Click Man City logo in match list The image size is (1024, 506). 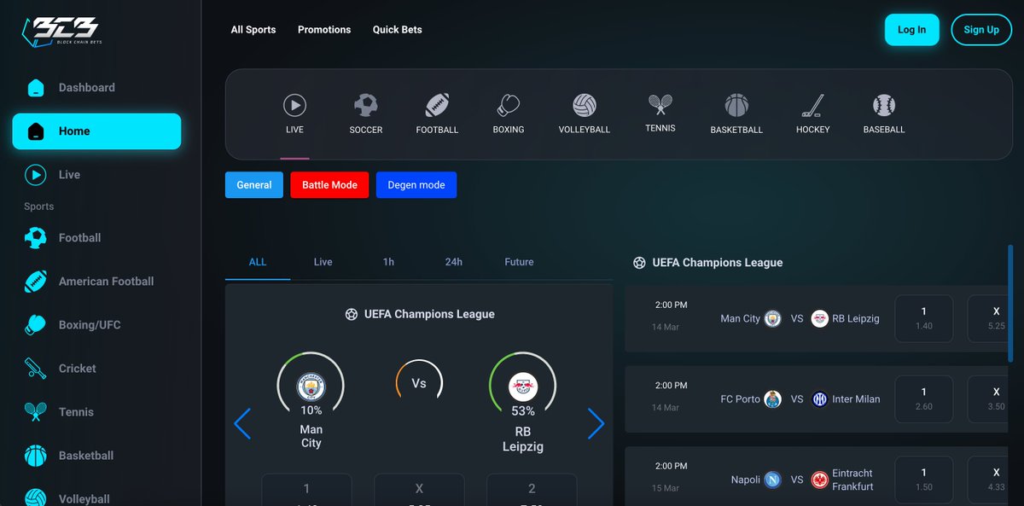pyautogui.click(x=773, y=318)
